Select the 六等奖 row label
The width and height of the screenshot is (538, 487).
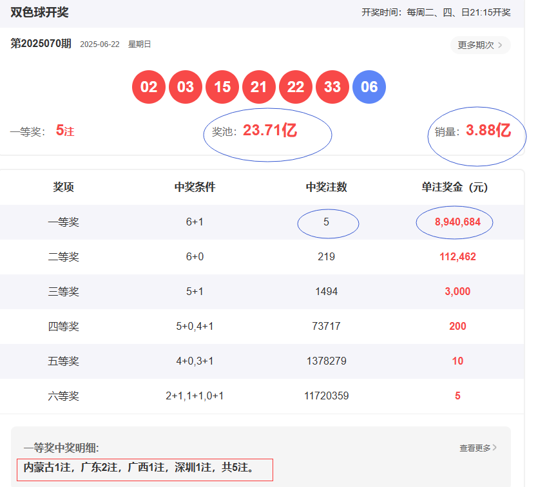[63, 396]
